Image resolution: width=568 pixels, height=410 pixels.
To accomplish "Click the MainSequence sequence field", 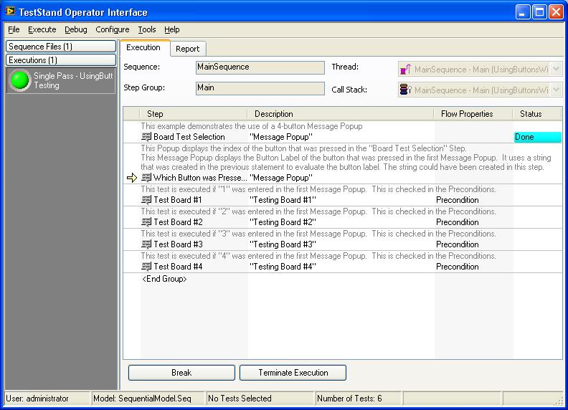I will pos(260,67).
